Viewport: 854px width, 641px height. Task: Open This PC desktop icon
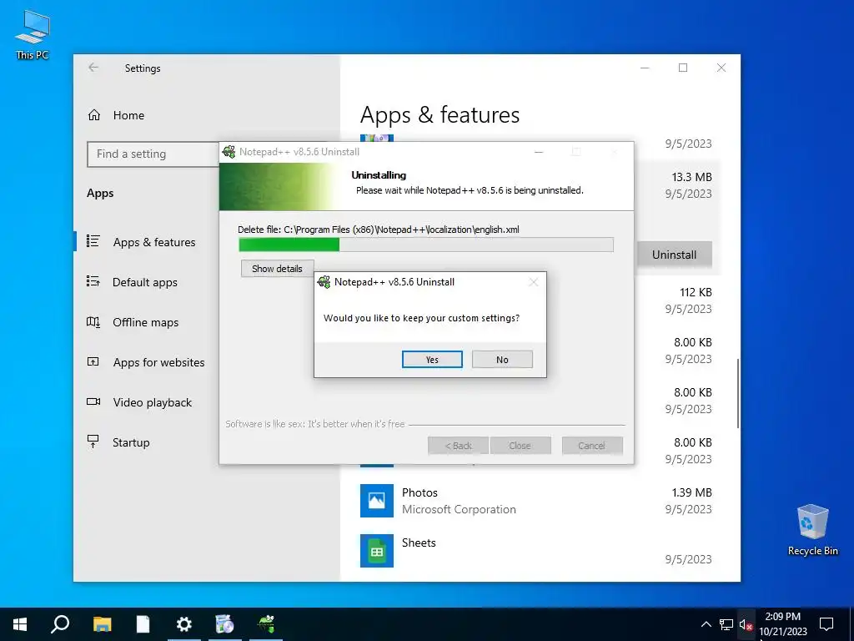click(33, 34)
